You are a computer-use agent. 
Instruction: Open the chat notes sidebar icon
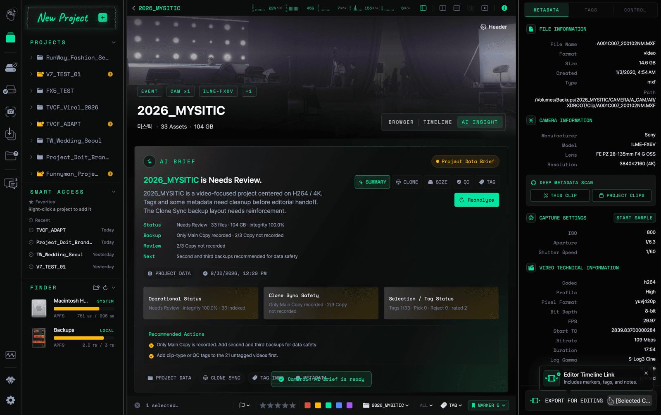11,183
